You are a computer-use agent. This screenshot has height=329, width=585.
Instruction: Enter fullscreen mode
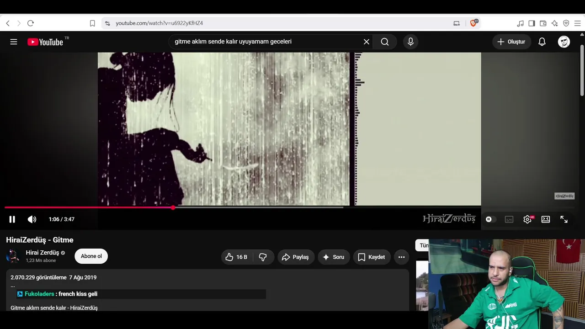pos(564,219)
